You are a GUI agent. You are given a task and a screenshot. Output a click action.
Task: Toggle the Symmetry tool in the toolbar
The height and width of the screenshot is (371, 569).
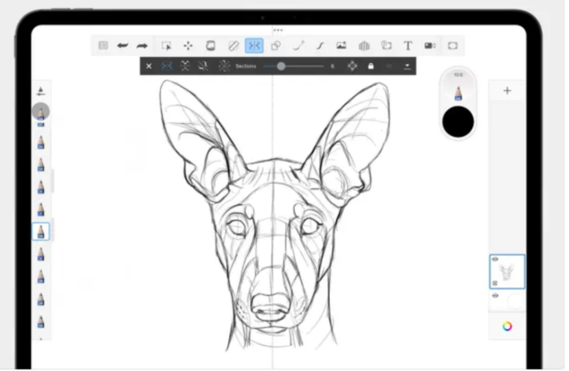[x=254, y=46]
